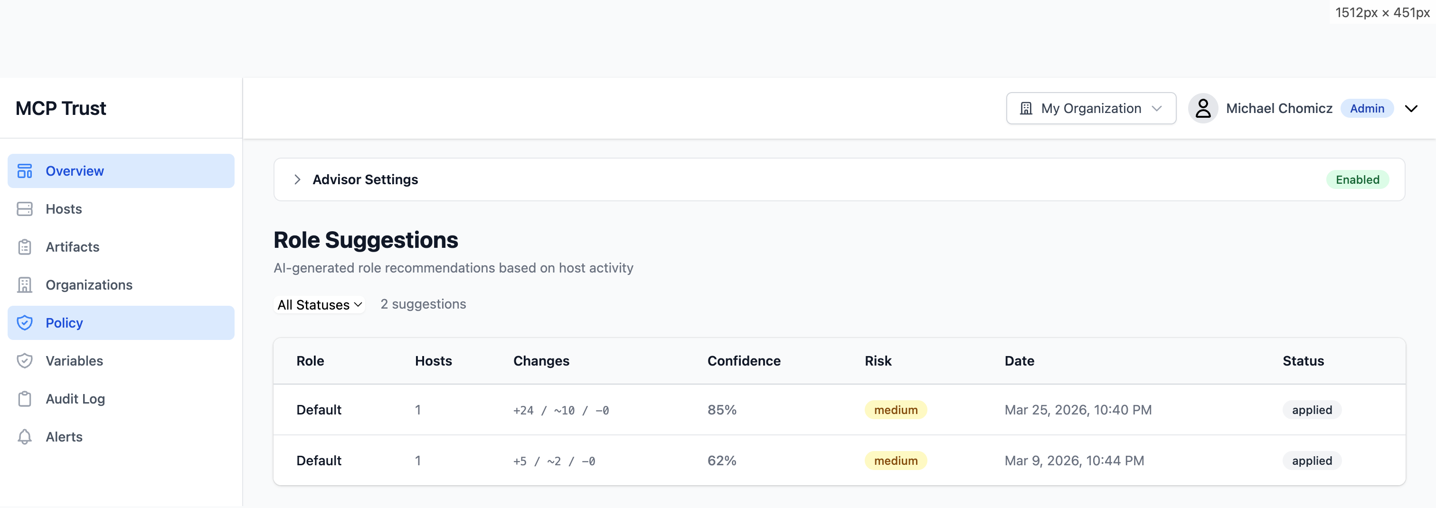Click the Hosts icon in the sidebar
The height and width of the screenshot is (508, 1436).
(25, 208)
